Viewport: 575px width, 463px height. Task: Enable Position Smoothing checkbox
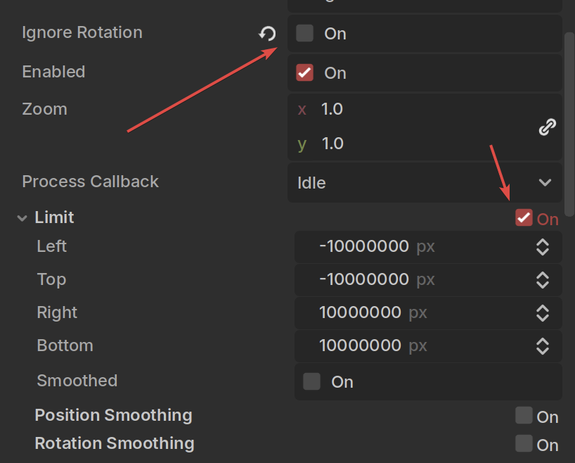(524, 415)
